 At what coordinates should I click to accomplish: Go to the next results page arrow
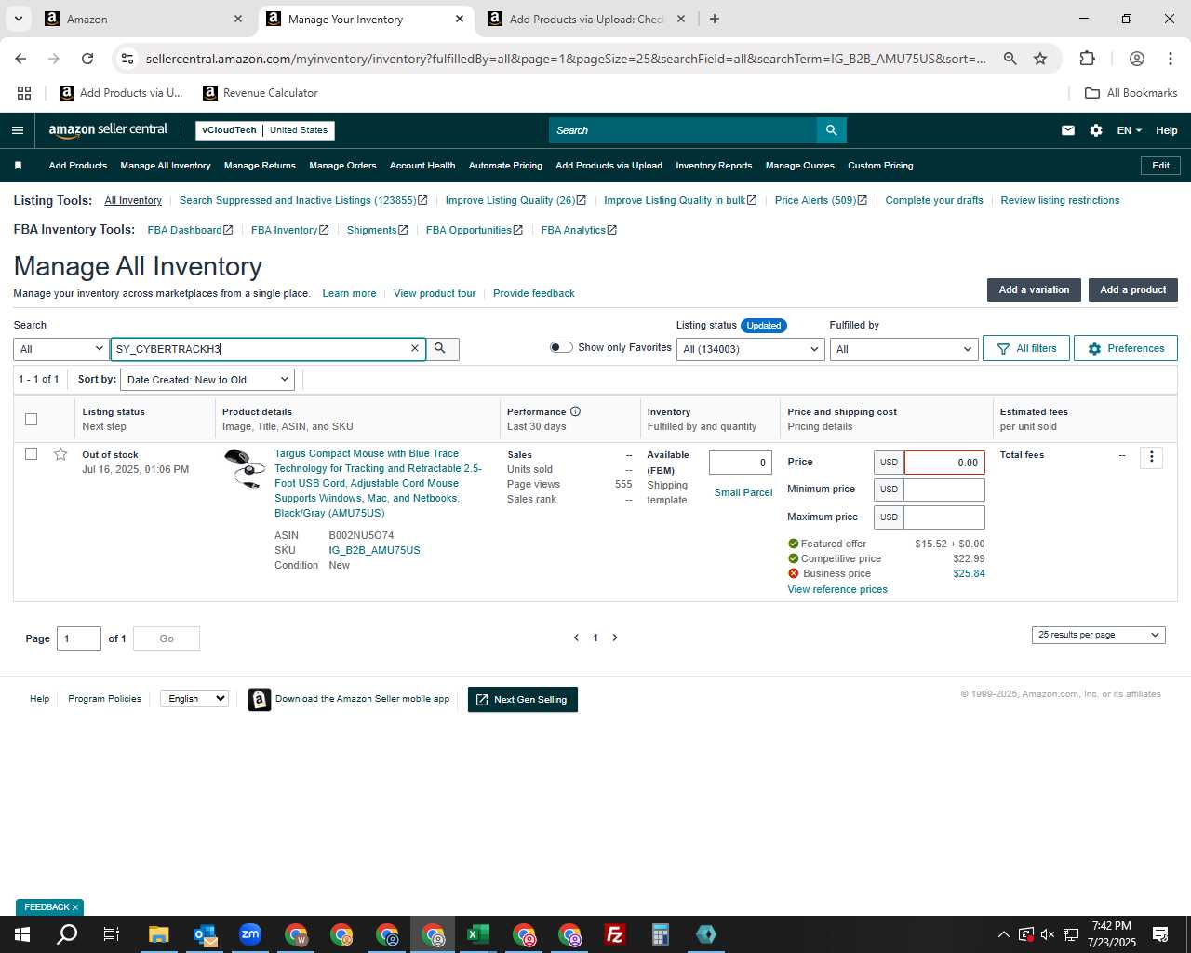click(615, 638)
